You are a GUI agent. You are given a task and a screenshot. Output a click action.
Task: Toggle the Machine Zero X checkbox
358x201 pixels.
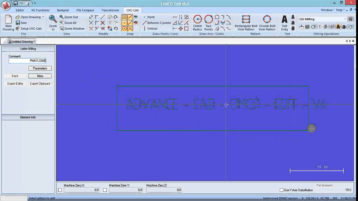click(60, 190)
